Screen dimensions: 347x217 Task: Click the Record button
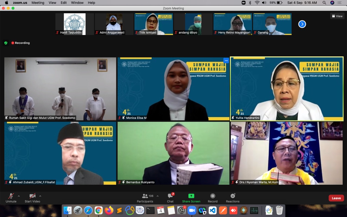pos(213,198)
